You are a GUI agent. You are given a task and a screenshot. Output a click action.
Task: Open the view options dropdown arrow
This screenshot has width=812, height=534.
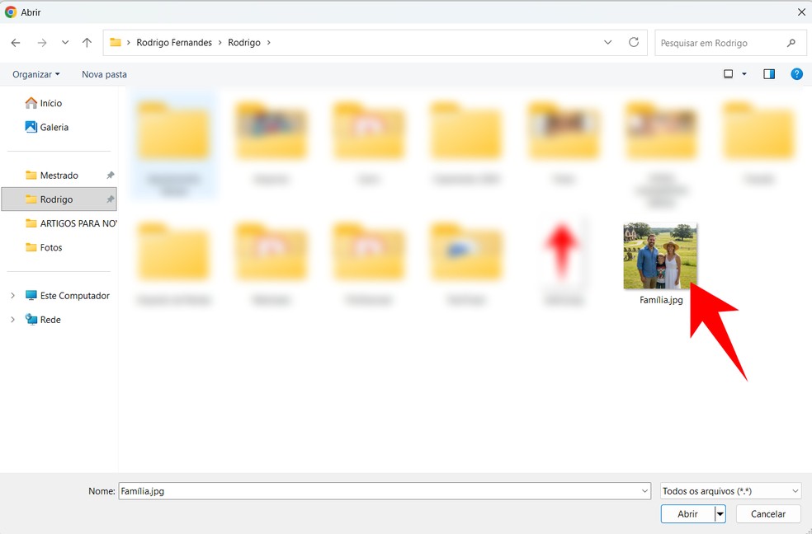tap(744, 74)
